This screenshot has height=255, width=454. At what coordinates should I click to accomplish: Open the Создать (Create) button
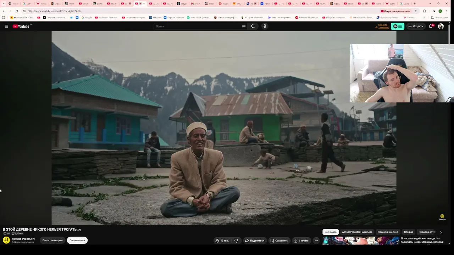(416, 26)
